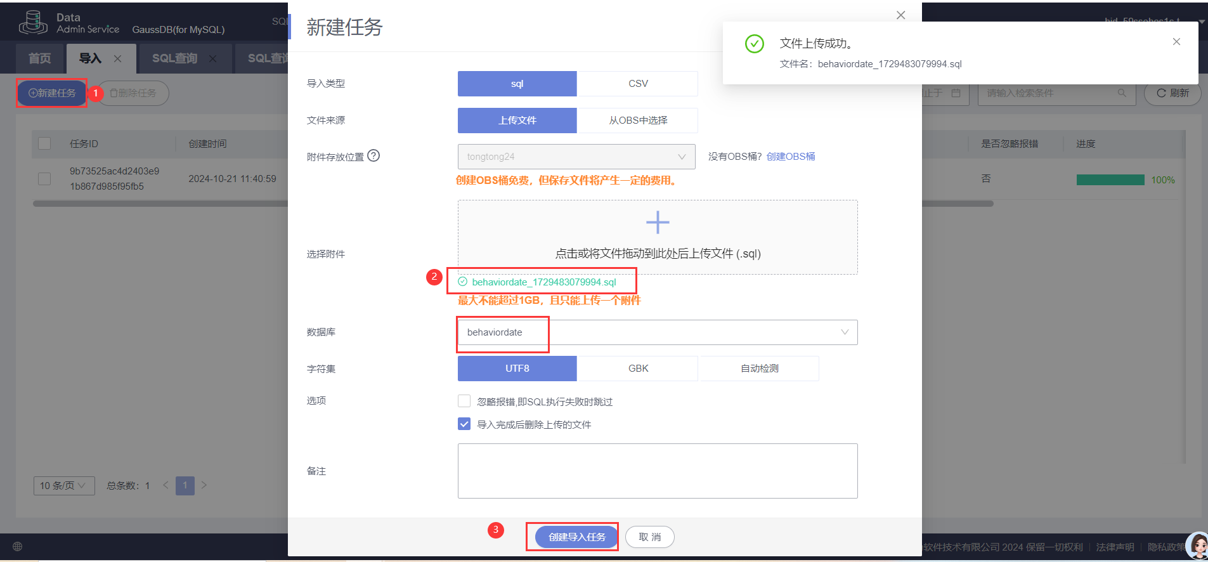The height and width of the screenshot is (562, 1208).
Task: Click the globe language icon in the footer
Action: [18, 547]
